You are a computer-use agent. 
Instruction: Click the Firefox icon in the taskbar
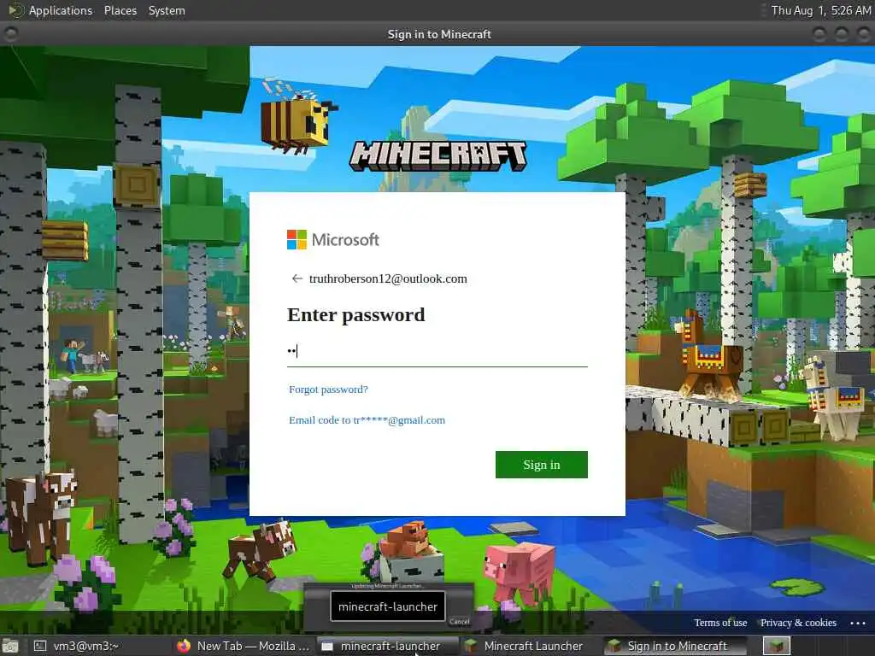183,646
